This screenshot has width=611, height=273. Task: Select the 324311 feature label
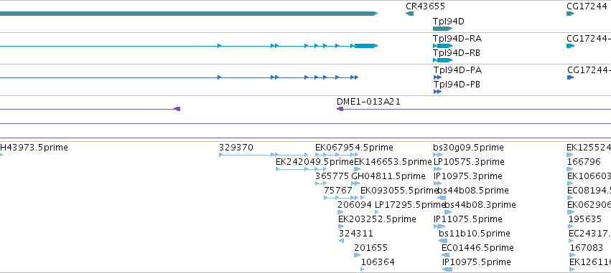tap(356, 234)
